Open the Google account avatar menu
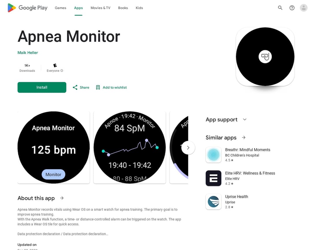Image resolution: width=312 pixels, height=250 pixels. click(303, 8)
